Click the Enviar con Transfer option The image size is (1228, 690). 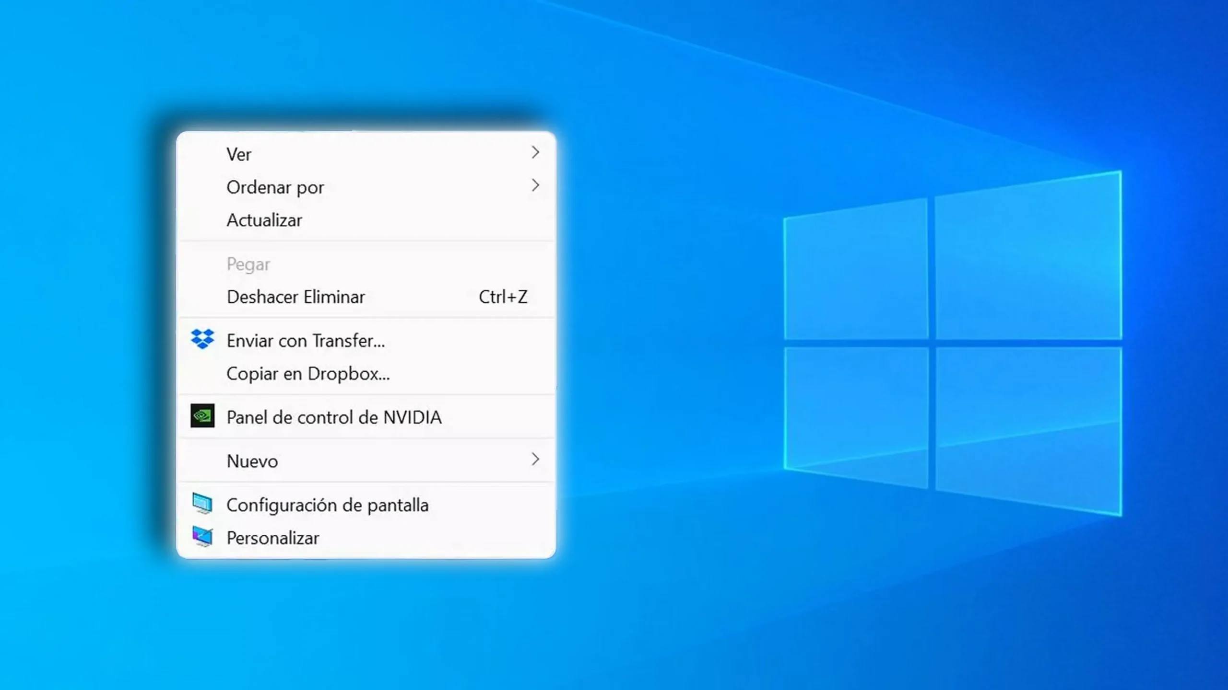point(306,340)
